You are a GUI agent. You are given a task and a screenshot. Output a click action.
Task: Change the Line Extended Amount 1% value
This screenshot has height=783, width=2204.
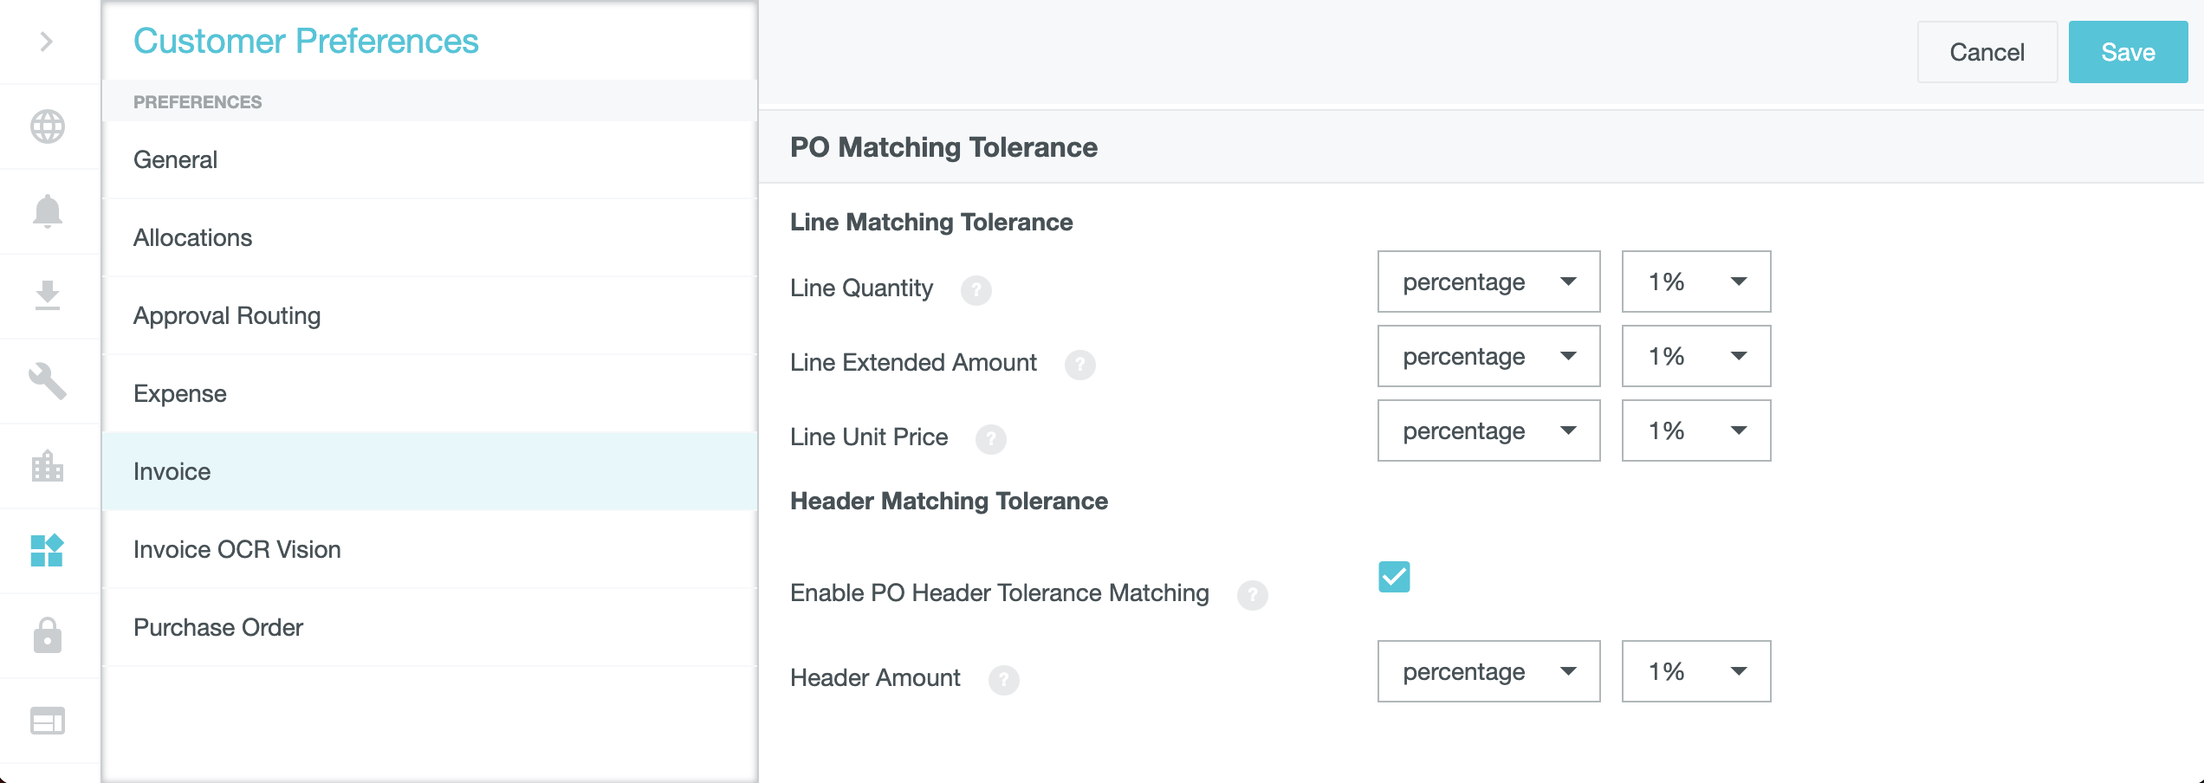click(x=1695, y=356)
